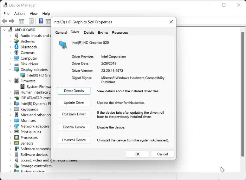Select the Computer category icon
The width and height of the screenshot is (246, 180).
[x=16, y=58]
